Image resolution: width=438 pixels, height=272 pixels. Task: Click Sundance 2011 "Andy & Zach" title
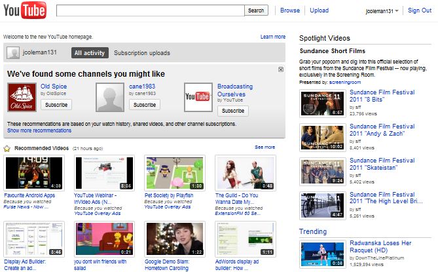(382, 130)
